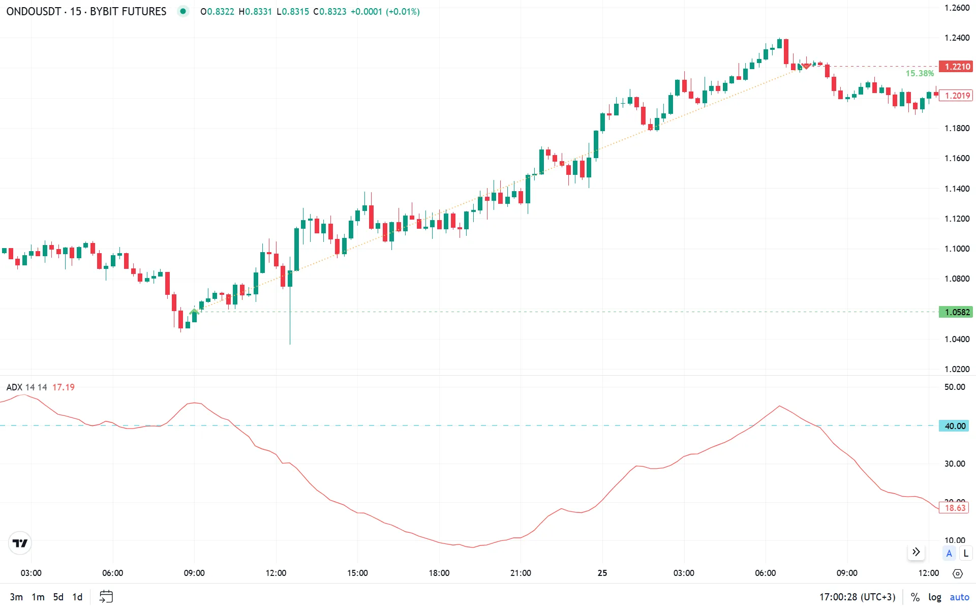The image size is (976, 610).
Task: Toggle auto scale mode
Action: [x=959, y=597]
